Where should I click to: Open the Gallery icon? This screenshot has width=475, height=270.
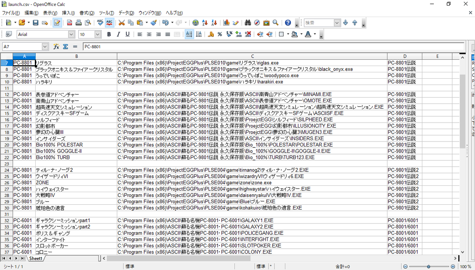click(266, 23)
